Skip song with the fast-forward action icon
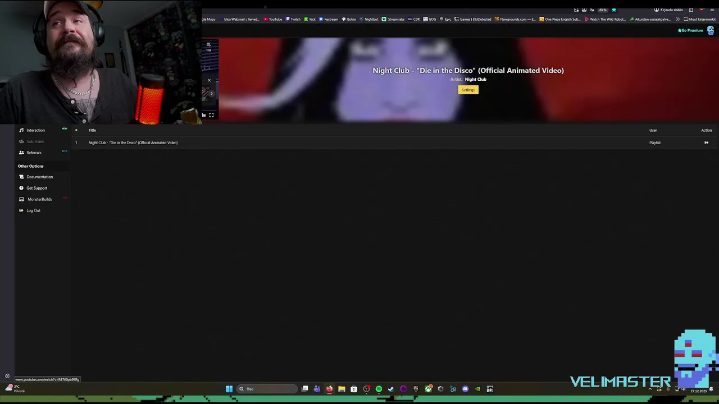The image size is (719, 404). coord(706,143)
